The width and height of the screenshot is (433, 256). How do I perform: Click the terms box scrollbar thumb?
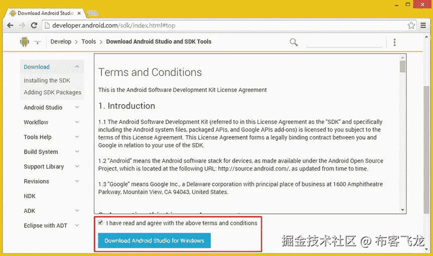tap(402, 66)
